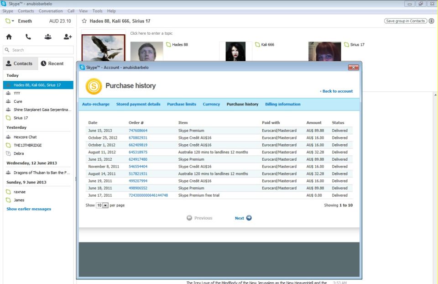Screen dimensions: 438x284
Task: Open the call phones dial pad icon
Action: point(28,37)
